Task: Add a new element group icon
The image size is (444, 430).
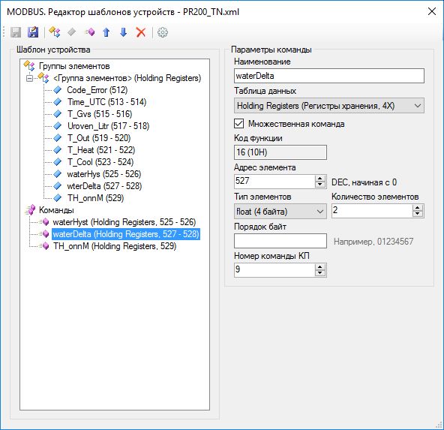Action: point(54,32)
